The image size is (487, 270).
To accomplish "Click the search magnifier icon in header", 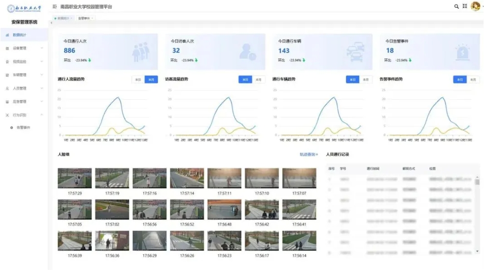I will [456, 6].
